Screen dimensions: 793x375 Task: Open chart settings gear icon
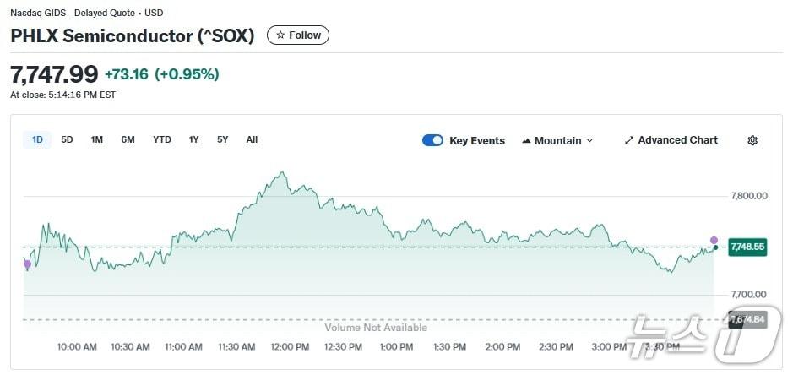tap(752, 140)
